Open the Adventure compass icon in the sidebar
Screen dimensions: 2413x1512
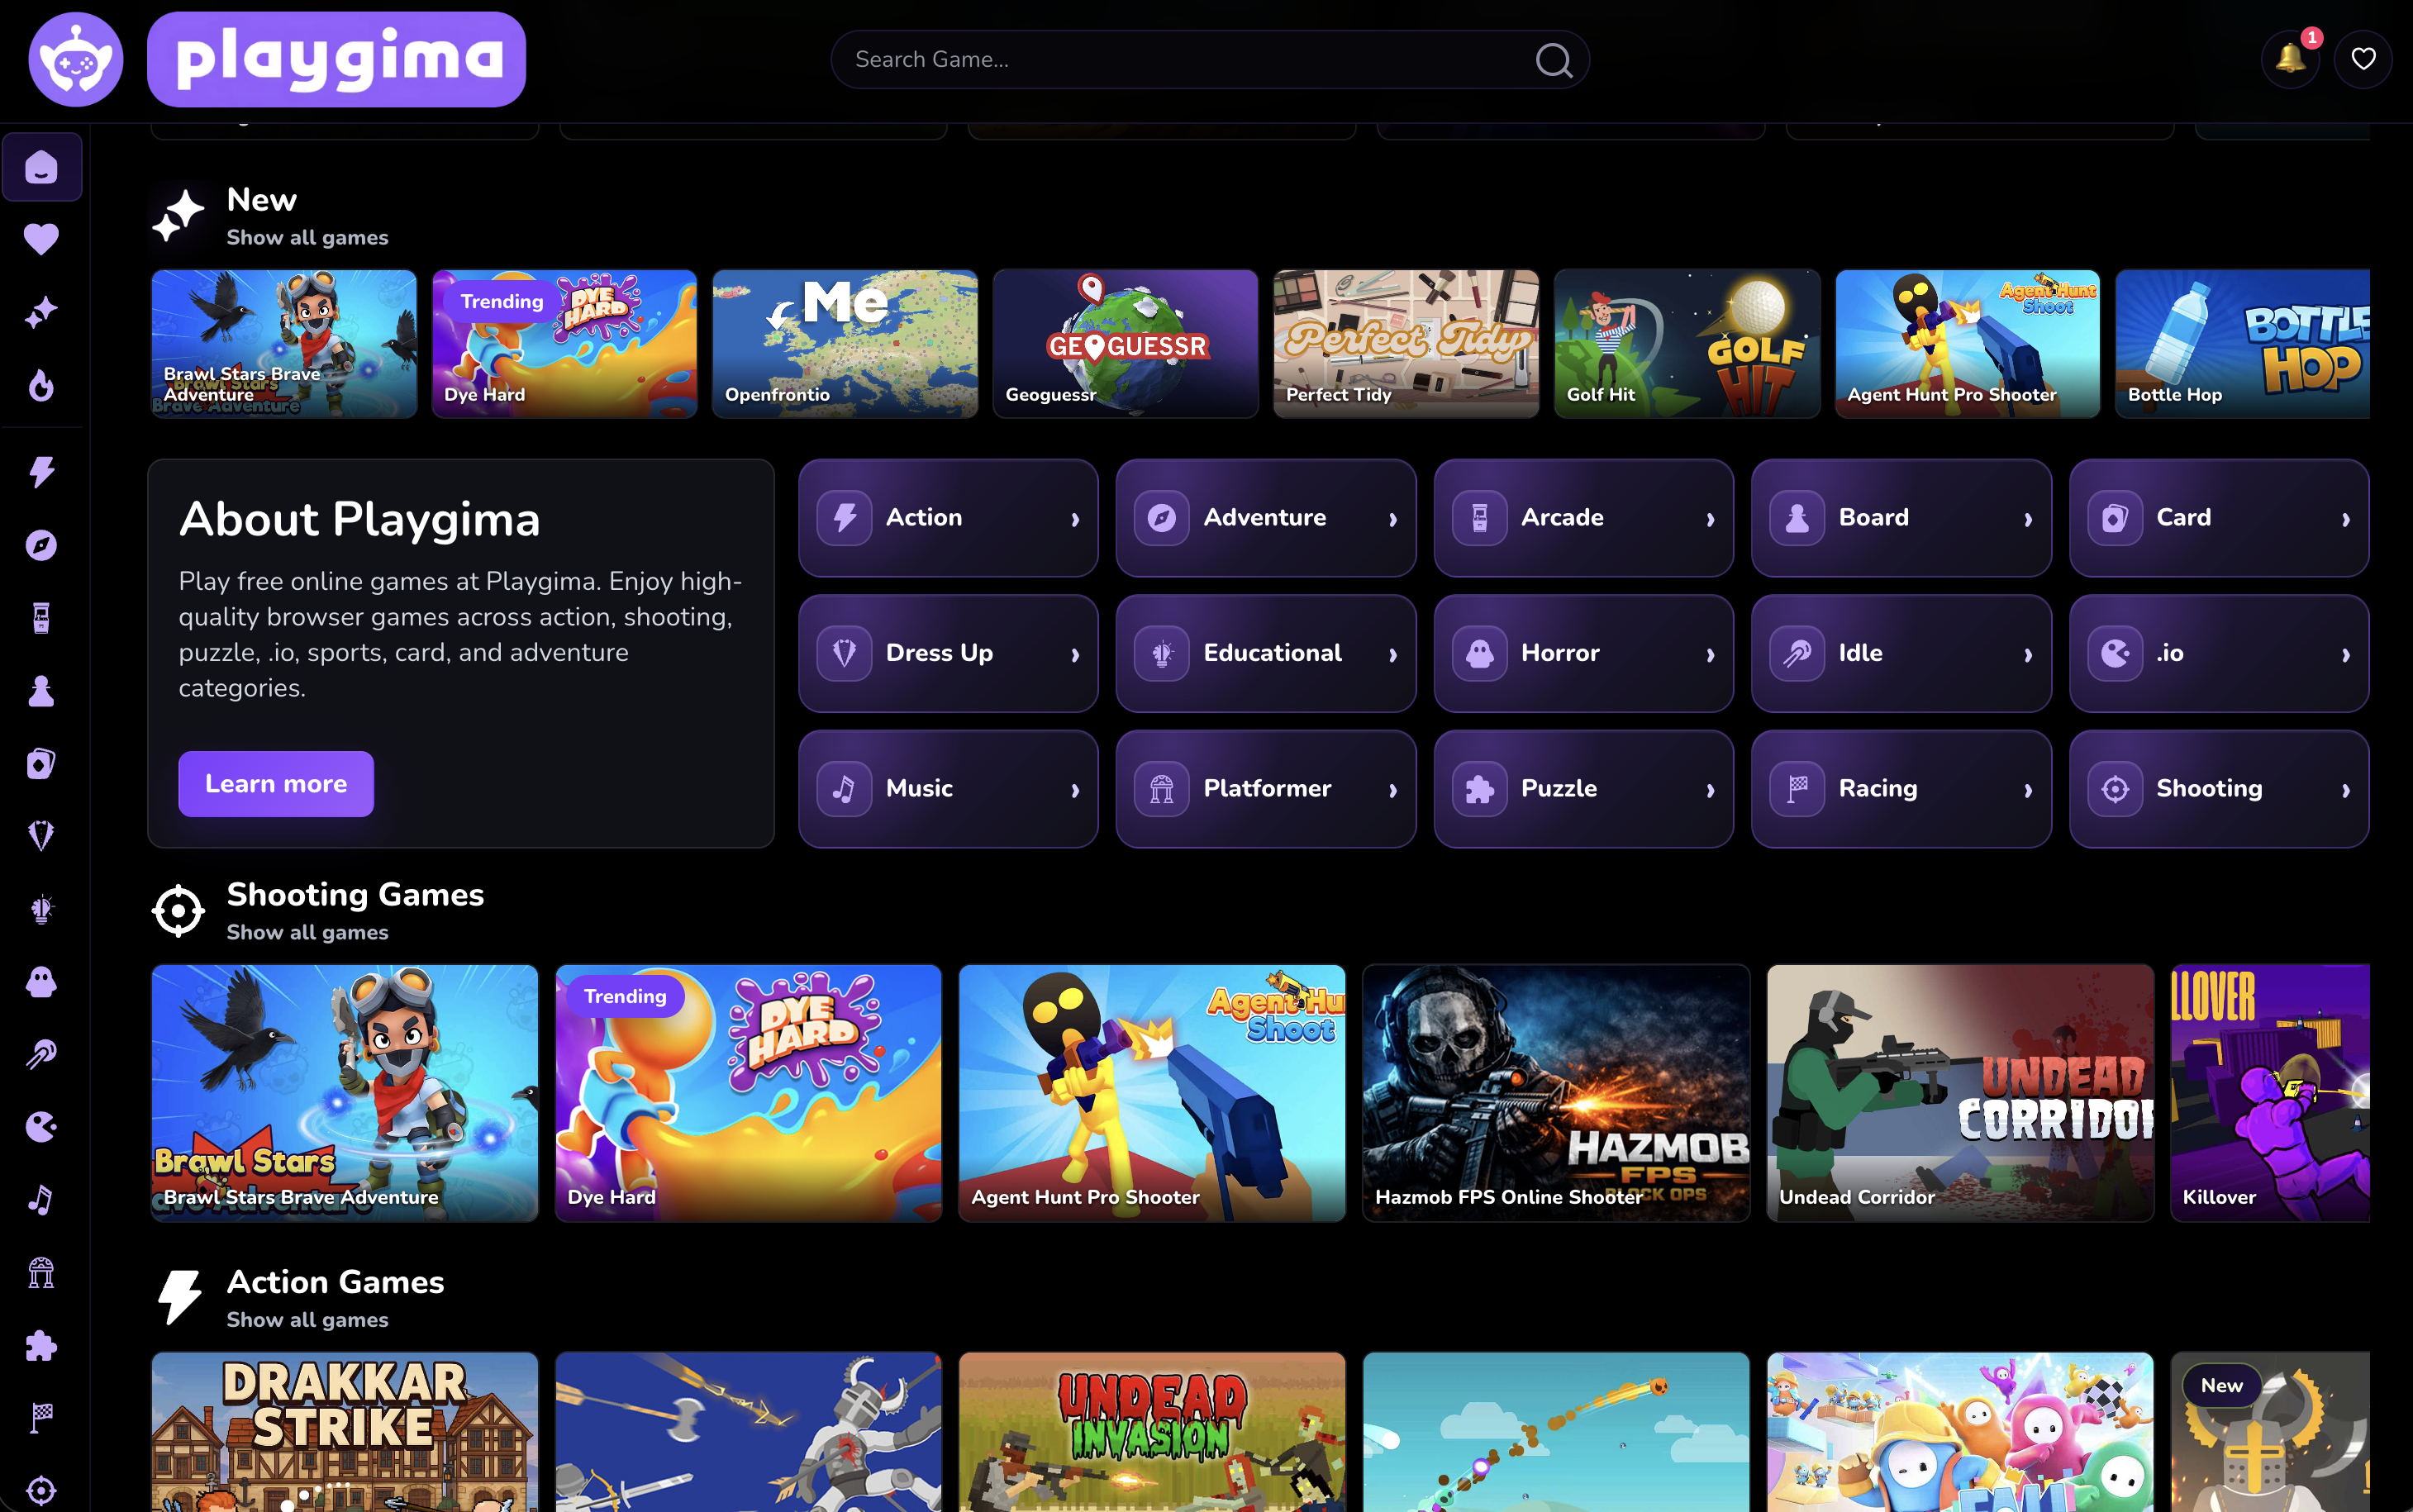(x=41, y=545)
